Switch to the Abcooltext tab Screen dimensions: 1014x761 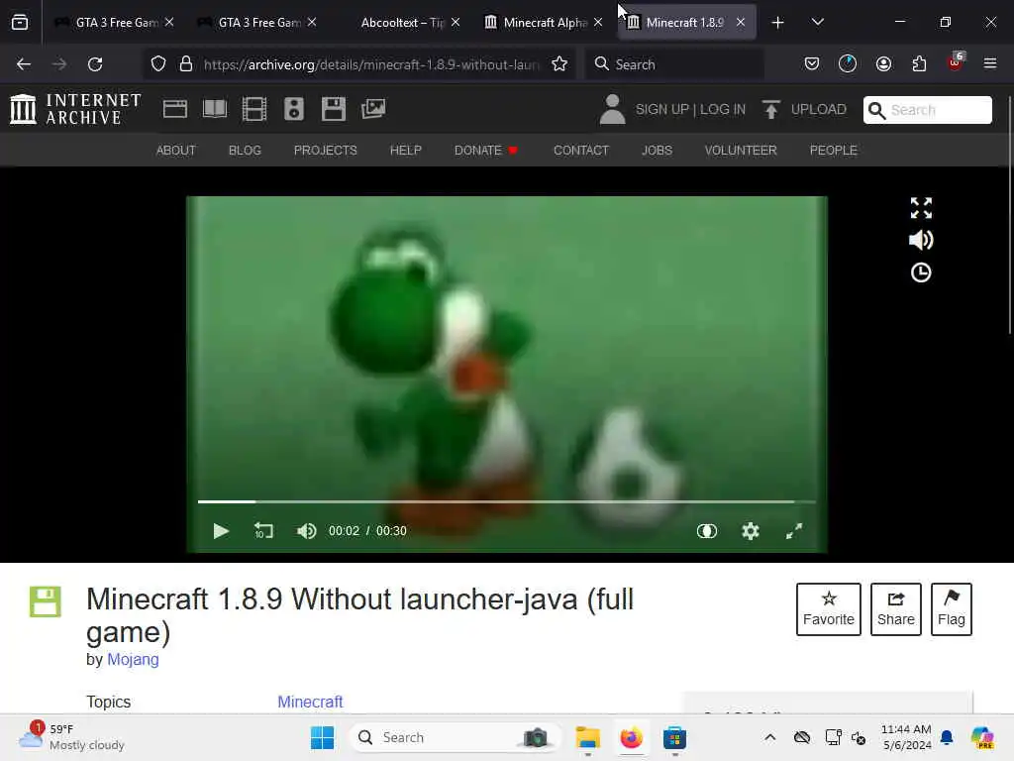[x=401, y=23]
